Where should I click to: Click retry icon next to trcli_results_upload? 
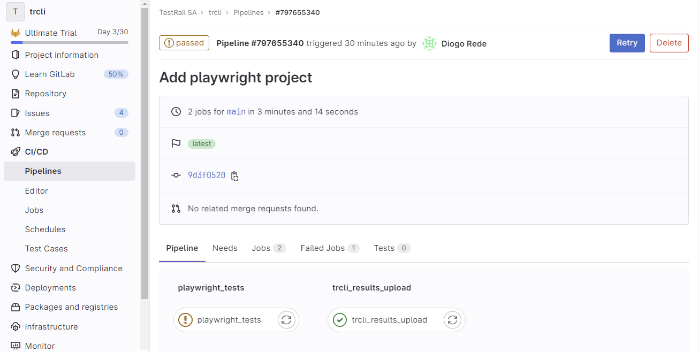click(452, 320)
